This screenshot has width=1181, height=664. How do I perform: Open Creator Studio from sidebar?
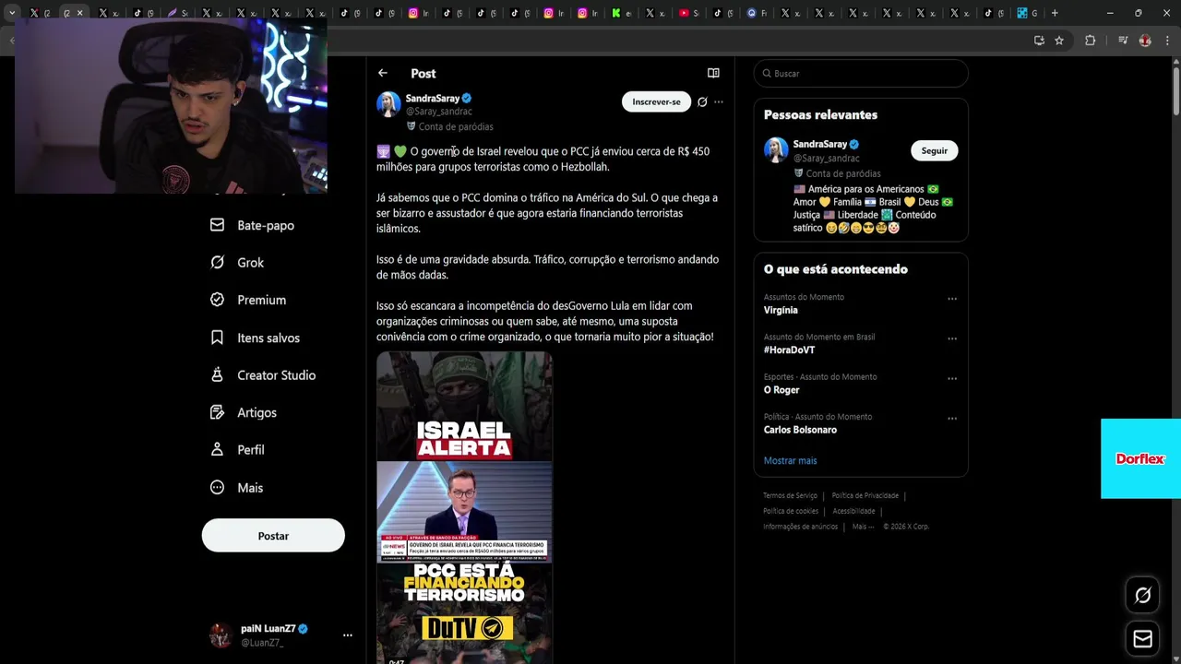click(263, 375)
